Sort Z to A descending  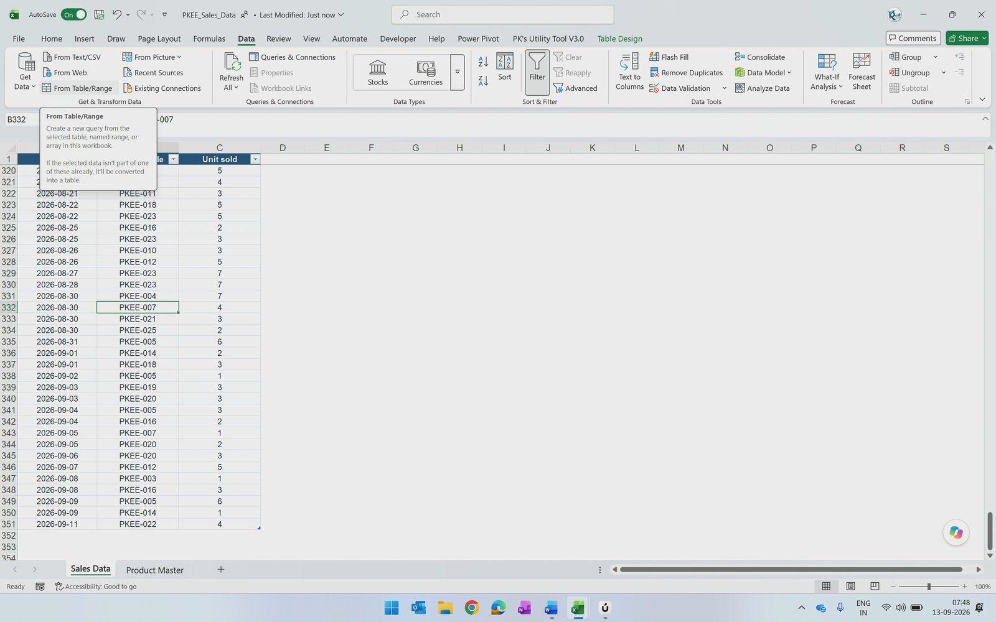[483, 80]
